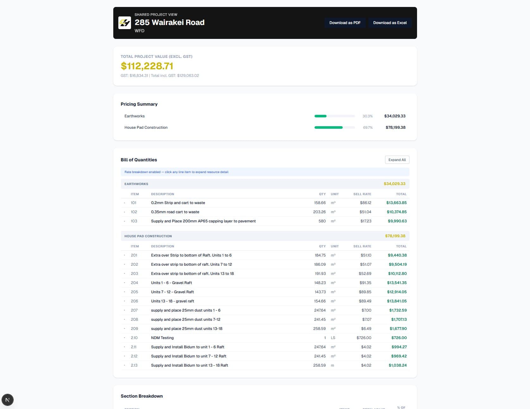Download the project as Excel
This screenshot has height=409, width=530.
(390, 23)
